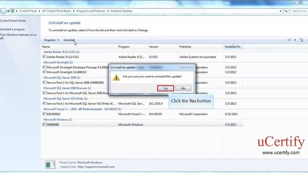This screenshot has height=173, width=308.
Task: Click the icon beside KB2565063
Action: [44, 114]
